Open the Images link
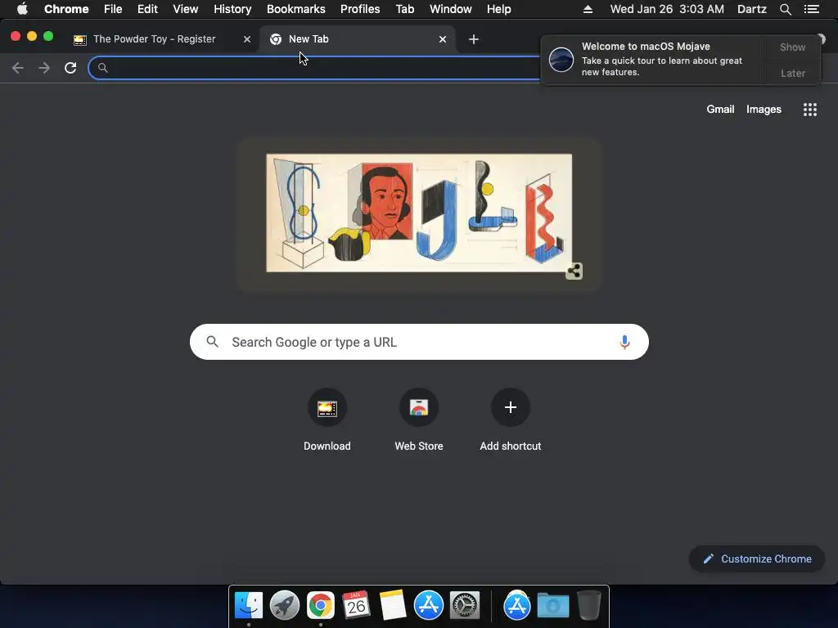838x628 pixels. pos(764,110)
